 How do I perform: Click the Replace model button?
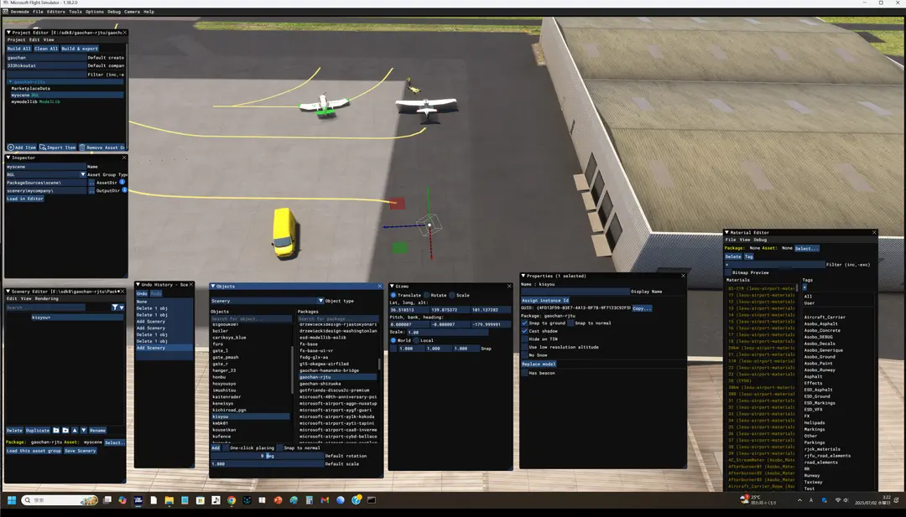tap(539, 364)
